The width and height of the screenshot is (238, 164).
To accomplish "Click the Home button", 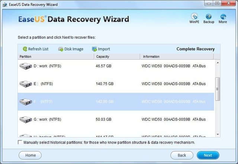I will [x=30, y=155].
